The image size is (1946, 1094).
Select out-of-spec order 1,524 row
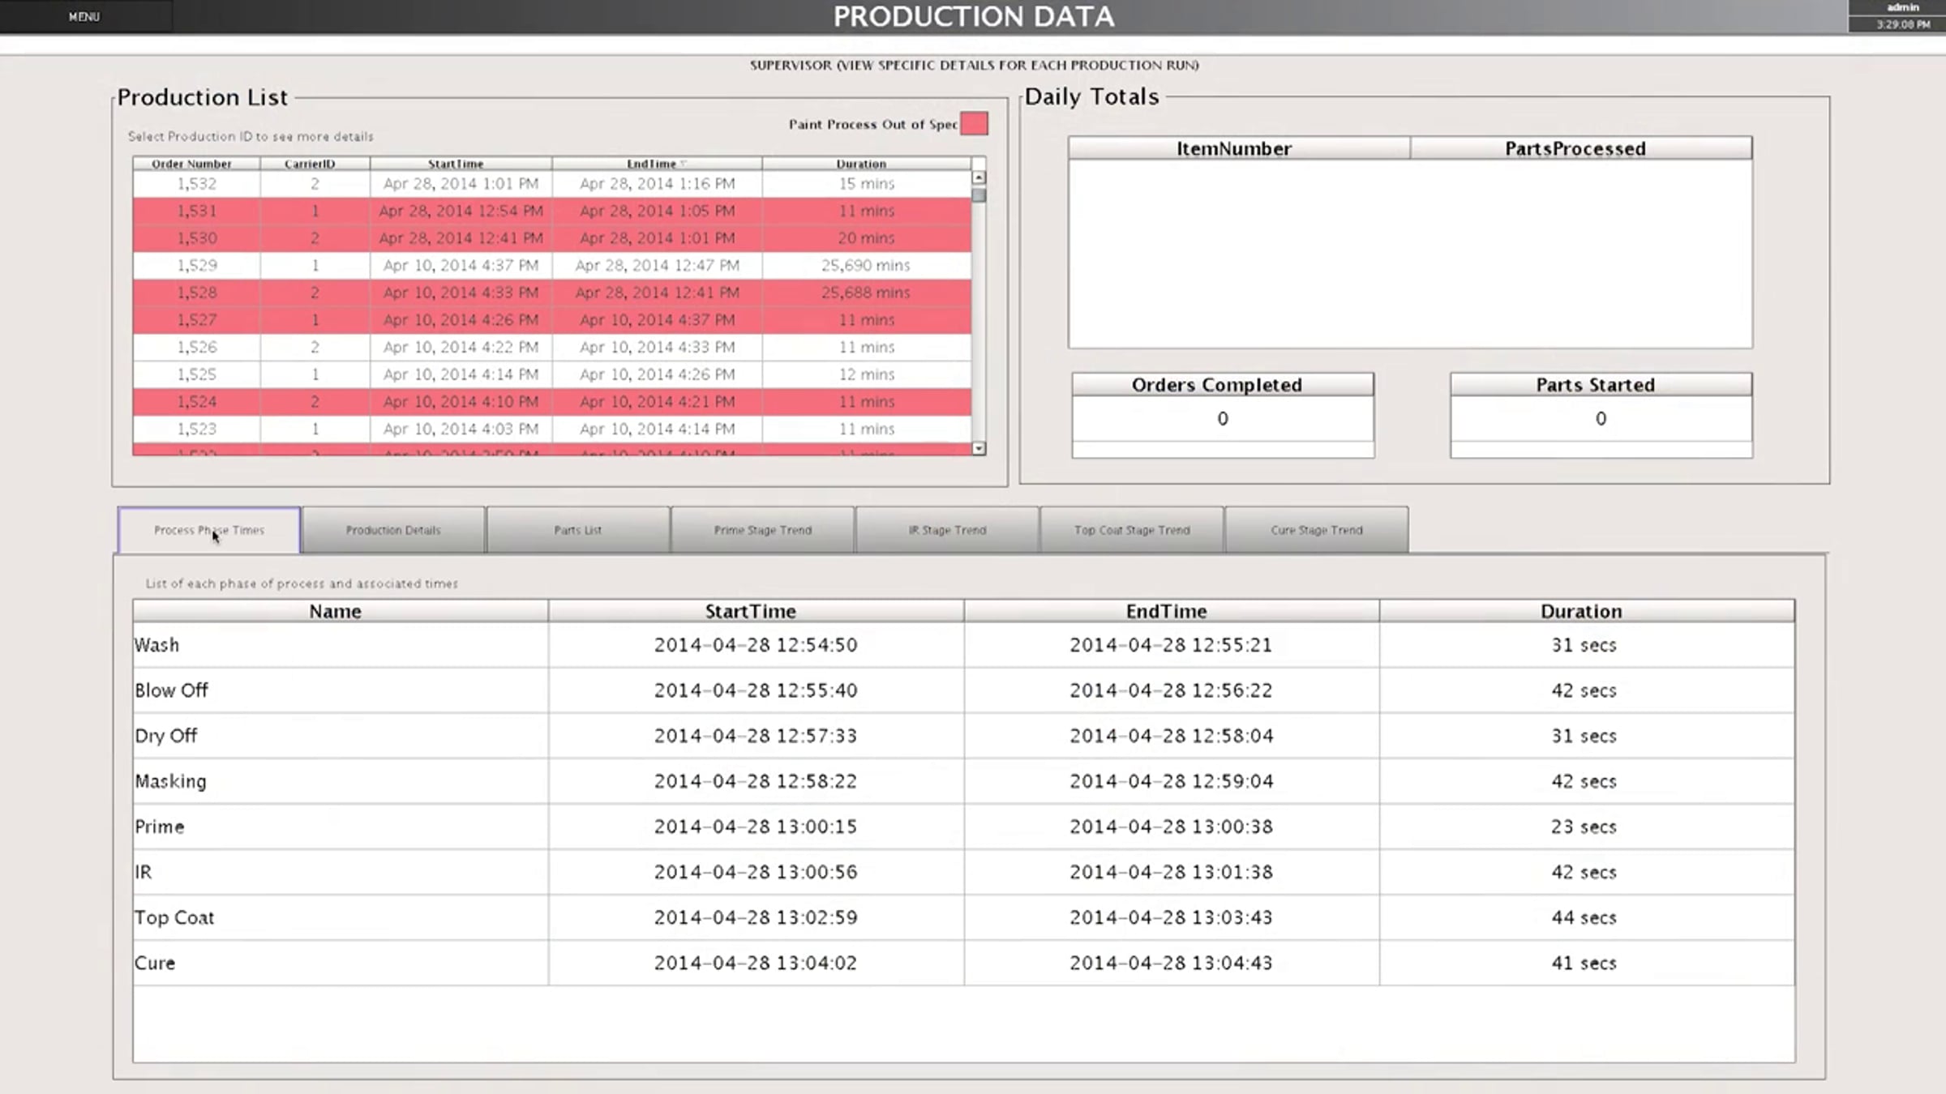[x=197, y=402]
